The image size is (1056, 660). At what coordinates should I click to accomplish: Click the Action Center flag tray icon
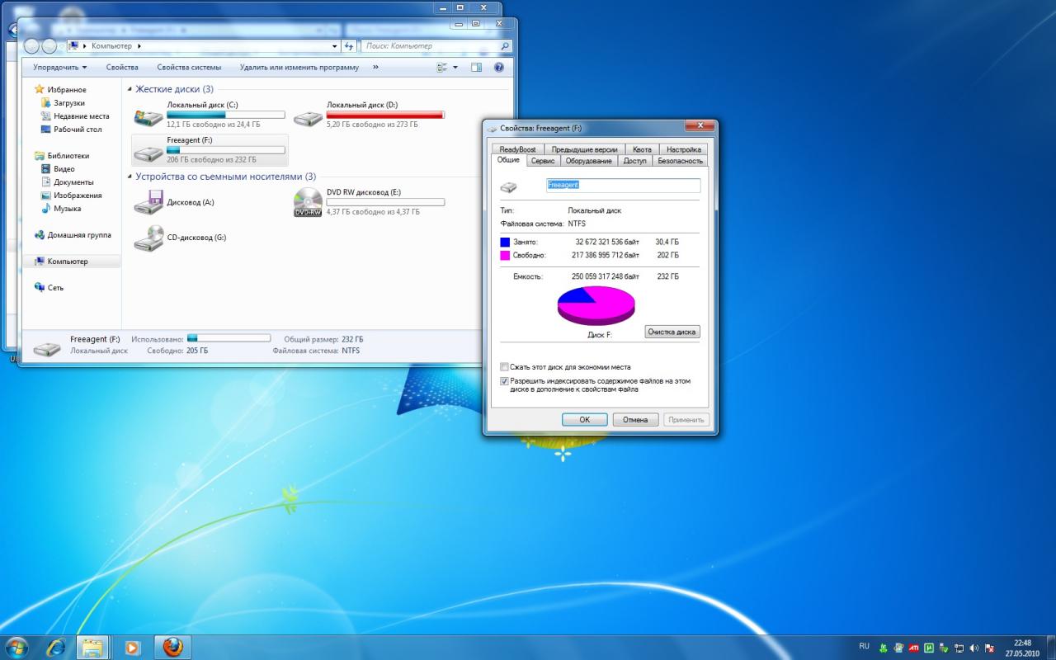989,648
